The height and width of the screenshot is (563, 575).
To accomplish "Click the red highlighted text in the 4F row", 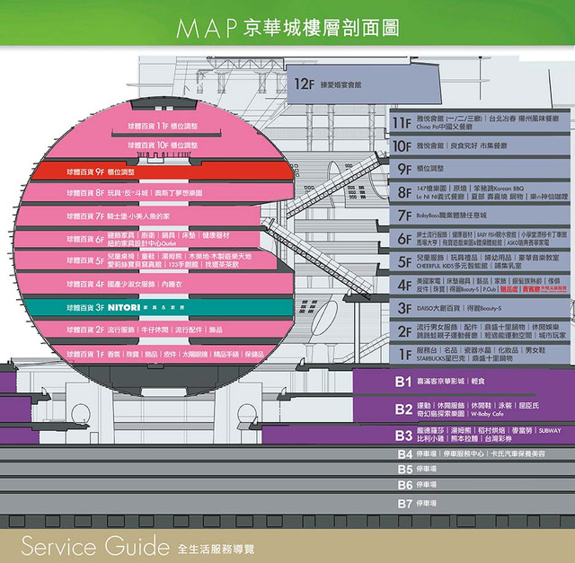I will (x=533, y=289).
